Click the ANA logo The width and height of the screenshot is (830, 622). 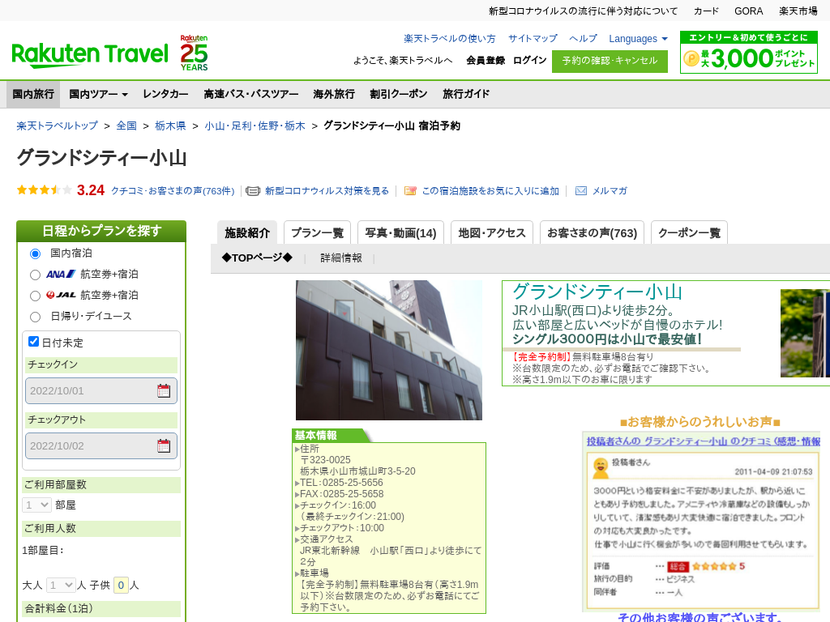61,274
